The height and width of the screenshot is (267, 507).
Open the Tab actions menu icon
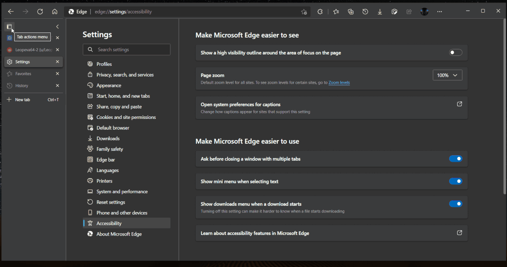coord(9,27)
